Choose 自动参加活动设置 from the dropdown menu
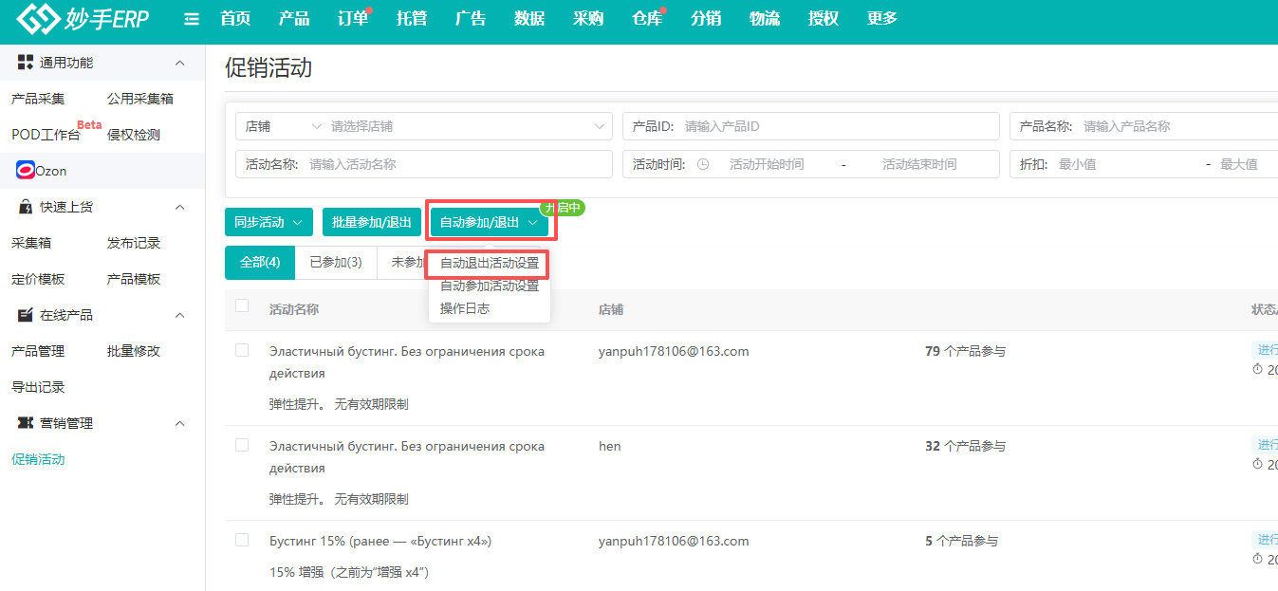Screen dimensions: 1278x591 coord(489,286)
